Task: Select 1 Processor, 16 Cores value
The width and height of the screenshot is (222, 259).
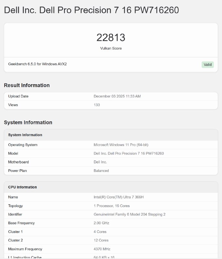Action: [x=112, y=206]
